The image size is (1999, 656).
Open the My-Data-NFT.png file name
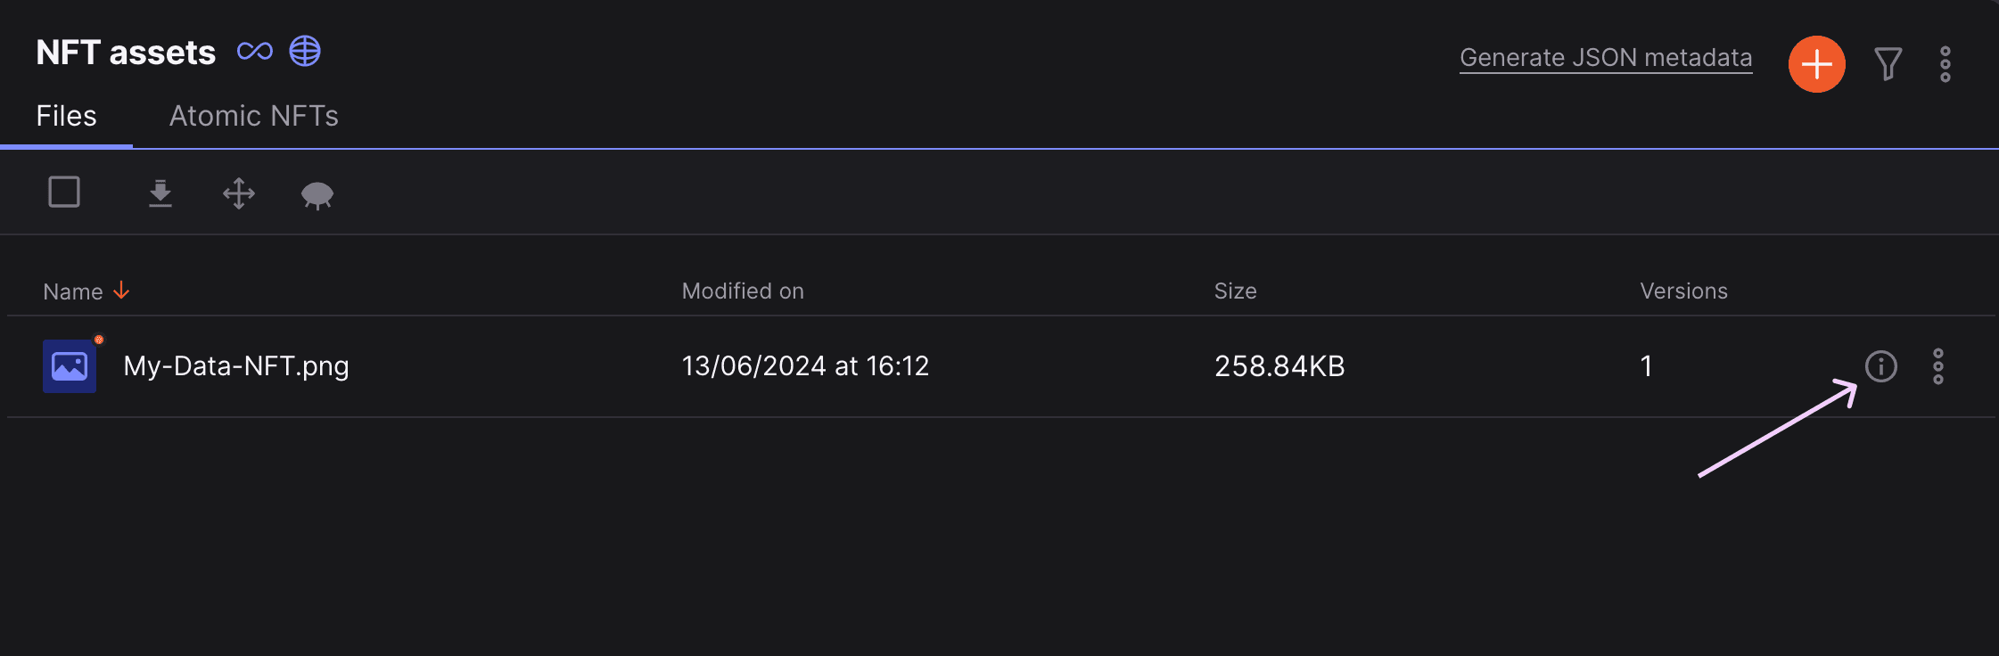click(x=236, y=366)
